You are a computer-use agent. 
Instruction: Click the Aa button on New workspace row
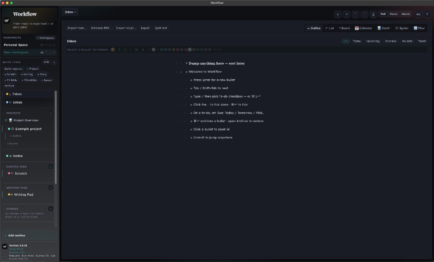click(x=42, y=52)
